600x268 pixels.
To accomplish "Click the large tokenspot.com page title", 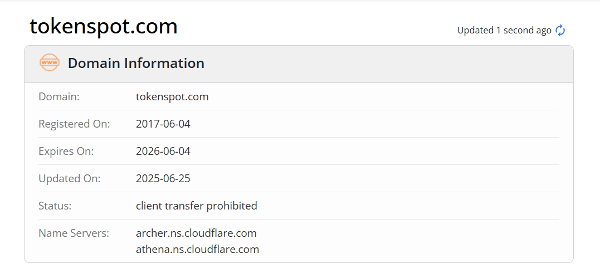I will pyautogui.click(x=104, y=26).
